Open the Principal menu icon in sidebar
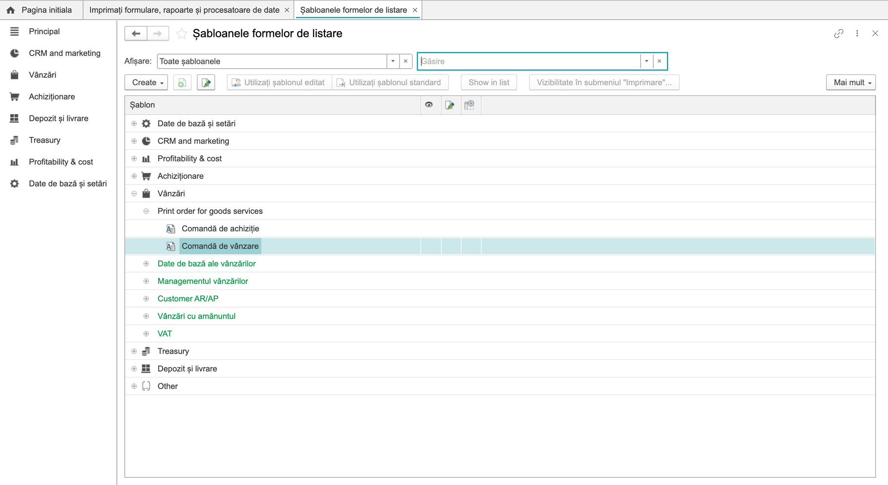 click(14, 31)
